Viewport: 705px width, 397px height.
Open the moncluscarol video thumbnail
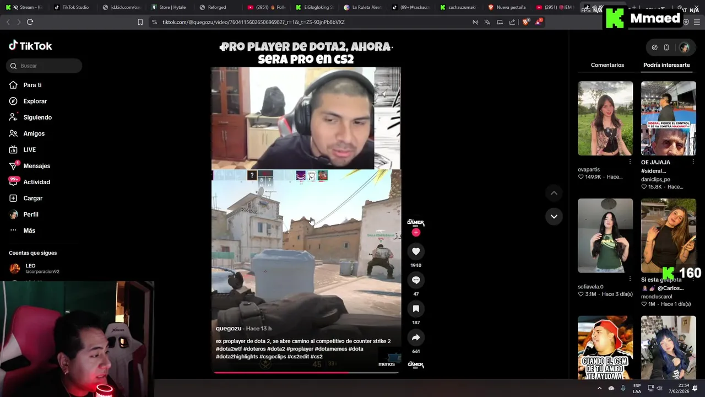(x=669, y=235)
